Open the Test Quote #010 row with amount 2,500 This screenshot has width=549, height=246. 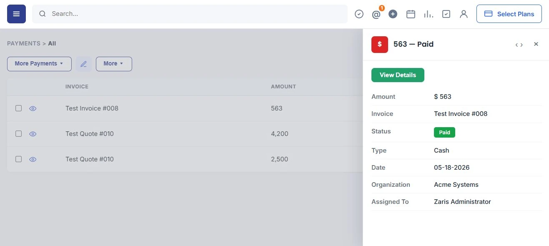[x=90, y=159]
